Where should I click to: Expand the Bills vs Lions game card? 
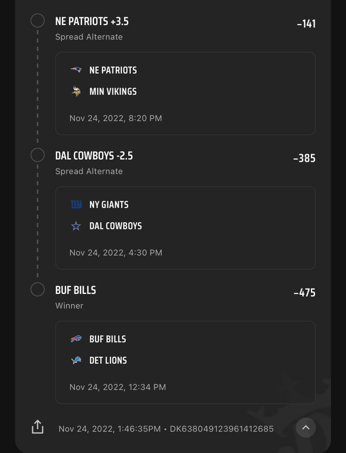pos(186,362)
